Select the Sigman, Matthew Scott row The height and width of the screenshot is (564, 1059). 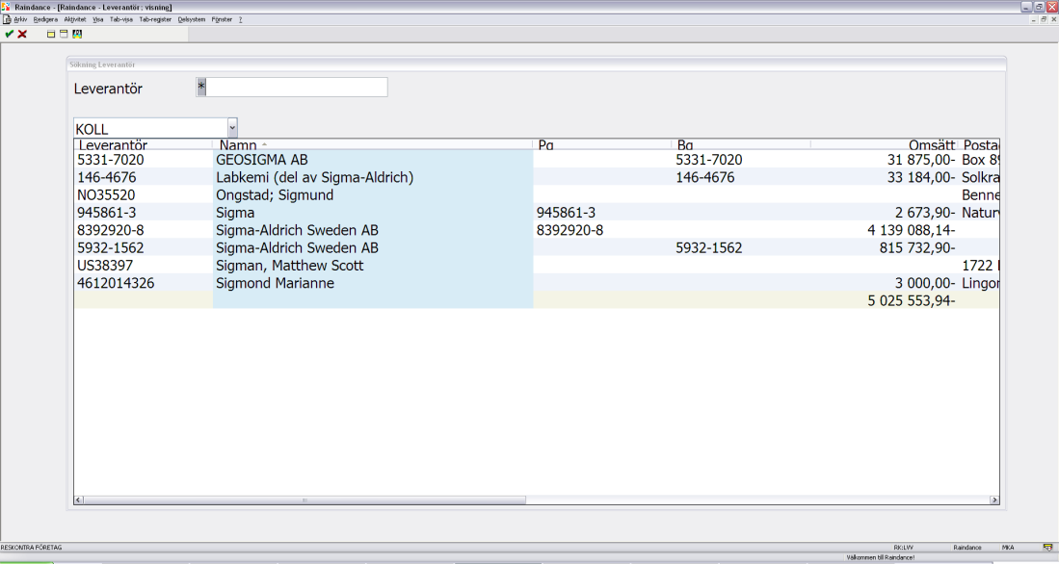click(x=537, y=265)
